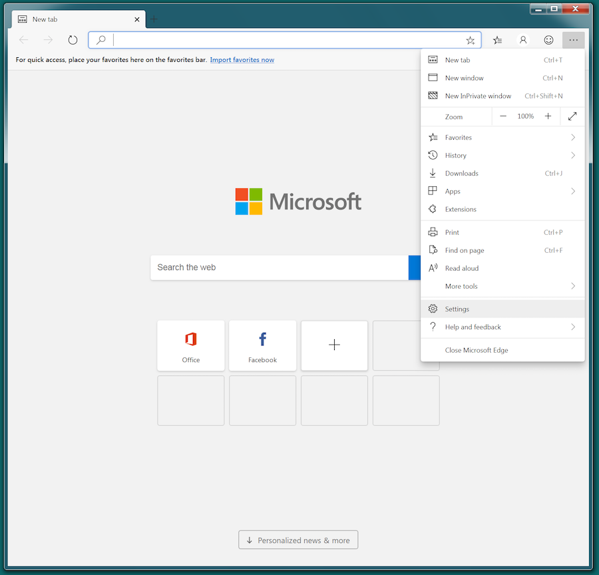Open the favorites list toolbar icon

497,40
